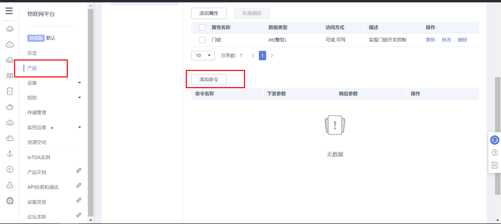This screenshot has height=224, width=501.
Task: Open the 资源空间 menu item
Action: 37,142
